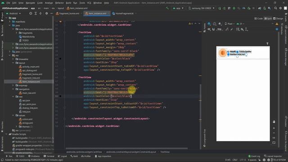Click Design Surface layers icon in preview toolbar

(x=209, y=24)
